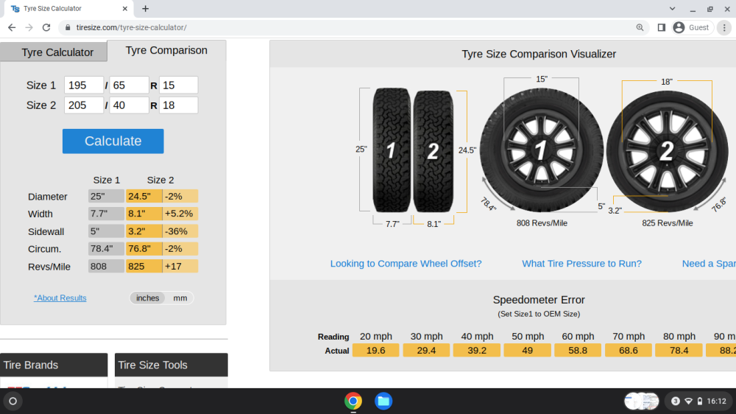Click actual speed 19.6 cell
The image size is (736, 414).
pyautogui.click(x=375, y=351)
